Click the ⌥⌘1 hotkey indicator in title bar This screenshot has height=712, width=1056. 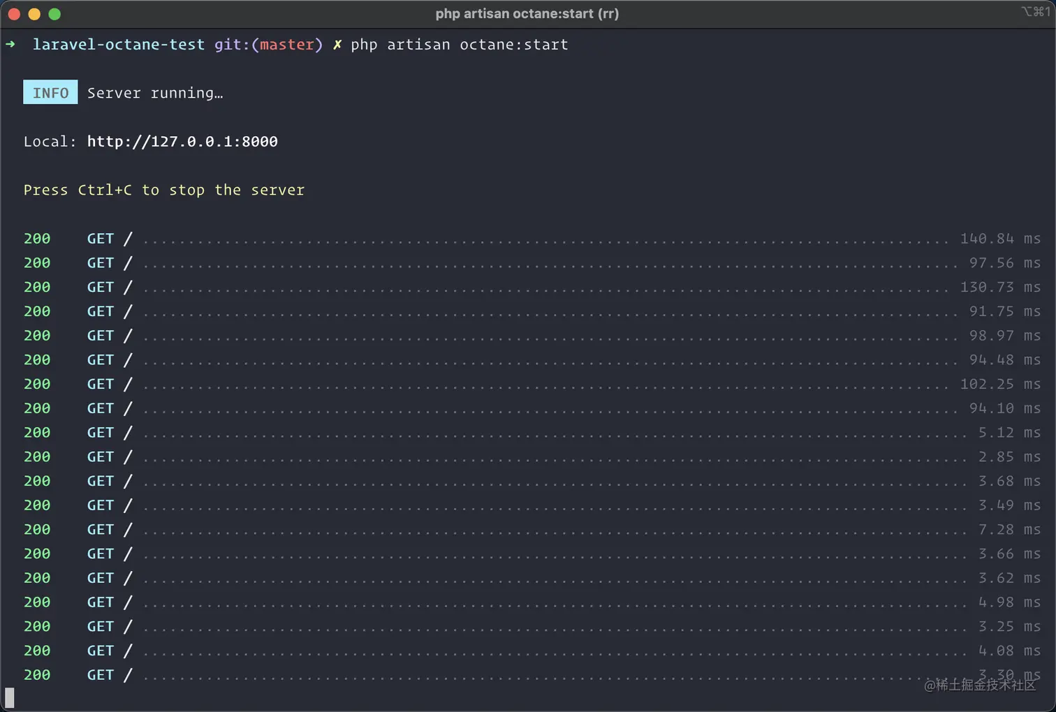click(x=1036, y=11)
